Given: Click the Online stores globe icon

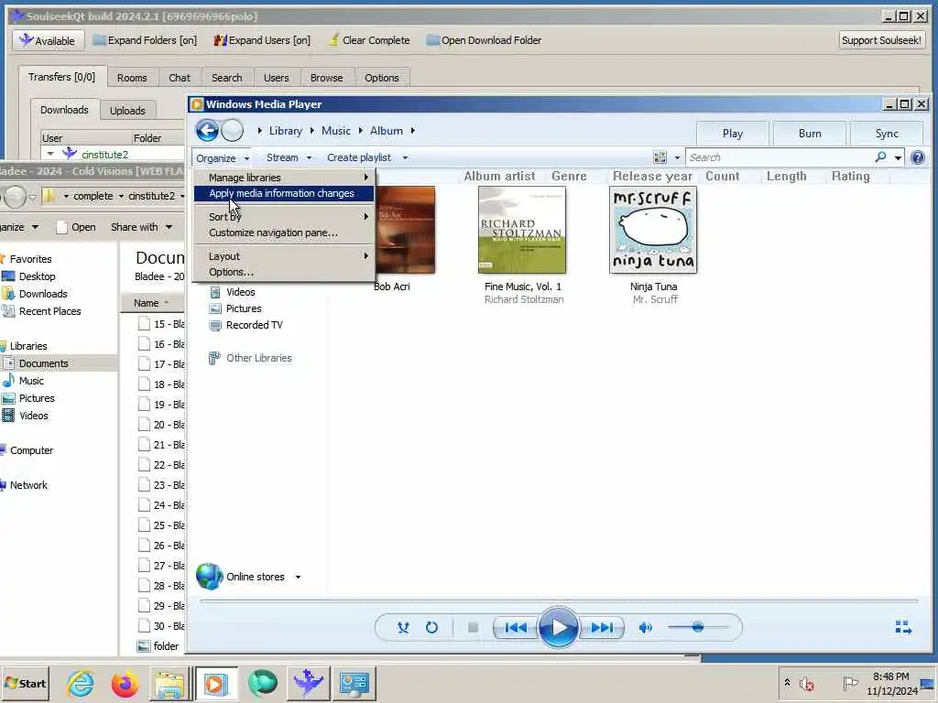Looking at the screenshot, I should tap(210, 577).
